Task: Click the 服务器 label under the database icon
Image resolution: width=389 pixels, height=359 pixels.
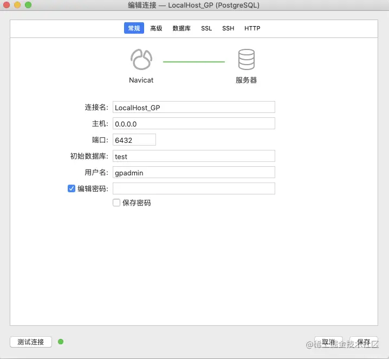Action: [246, 80]
